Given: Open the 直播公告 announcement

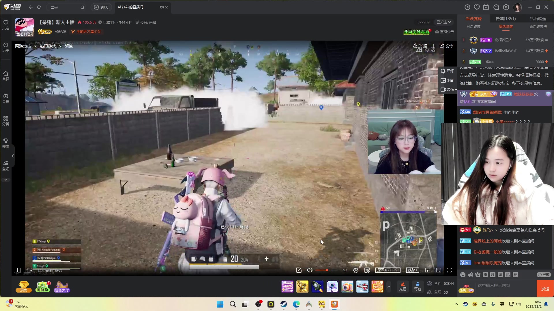Looking at the screenshot, I should [x=444, y=32].
